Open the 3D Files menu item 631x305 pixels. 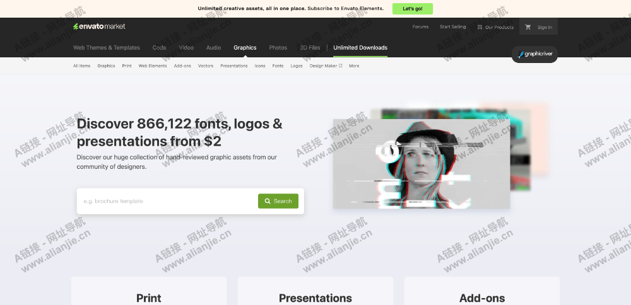tap(310, 47)
